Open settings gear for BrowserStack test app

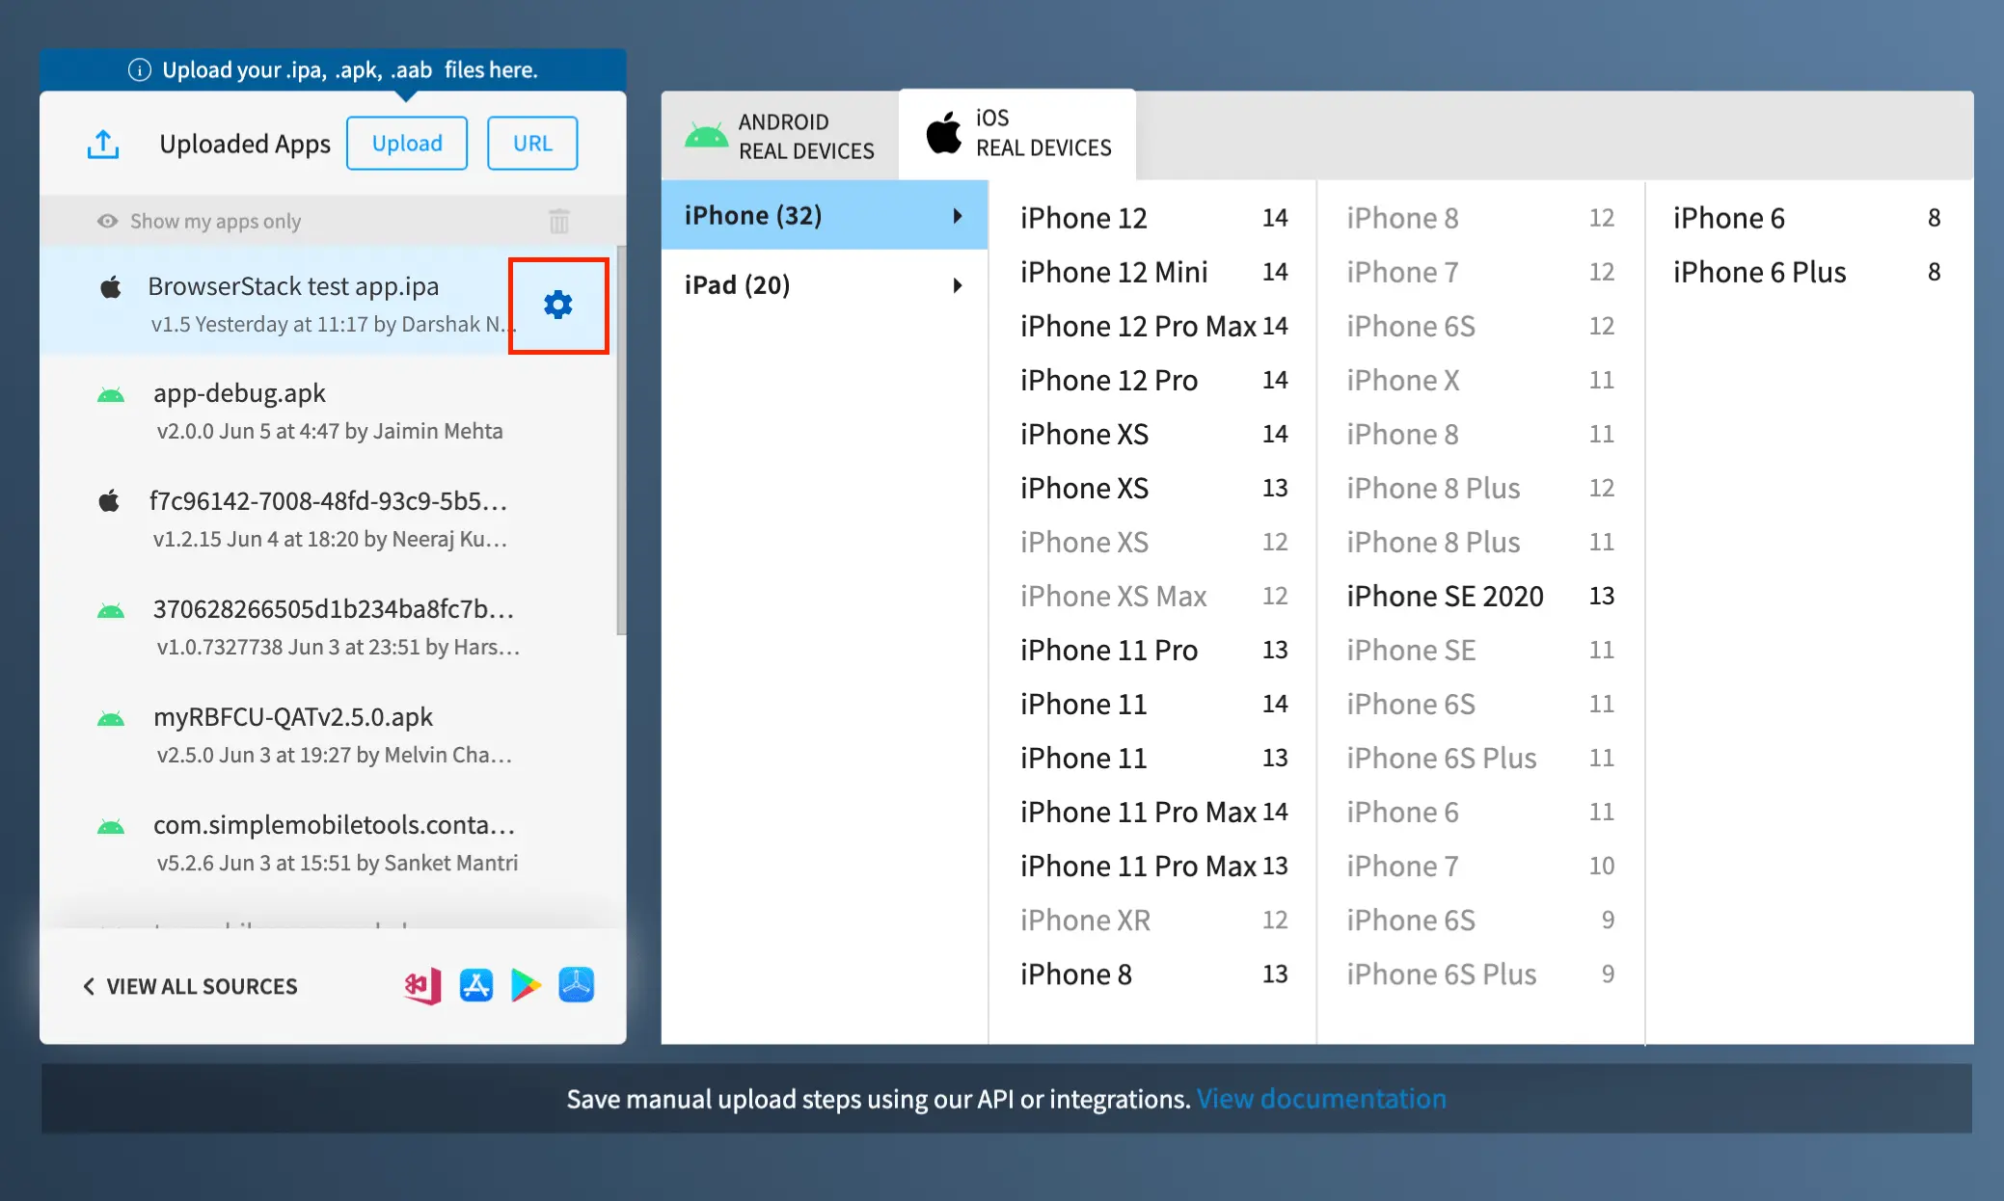pos(558,306)
